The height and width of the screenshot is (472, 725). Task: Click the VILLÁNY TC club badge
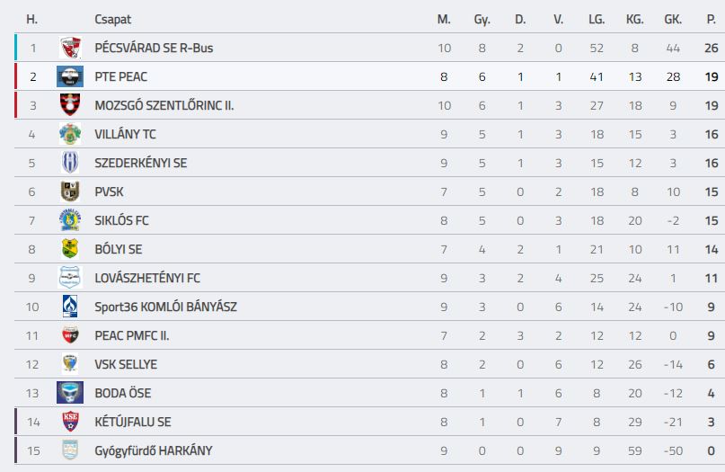70,134
